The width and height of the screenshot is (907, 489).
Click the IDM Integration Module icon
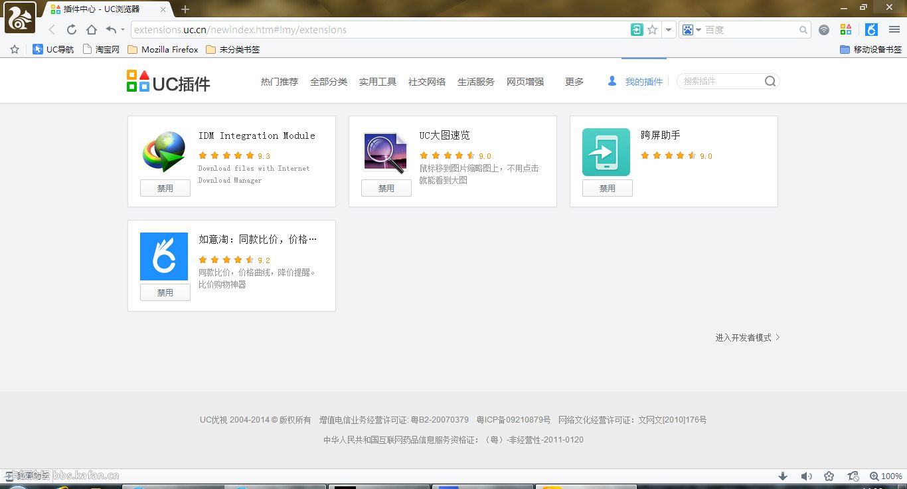click(x=164, y=152)
